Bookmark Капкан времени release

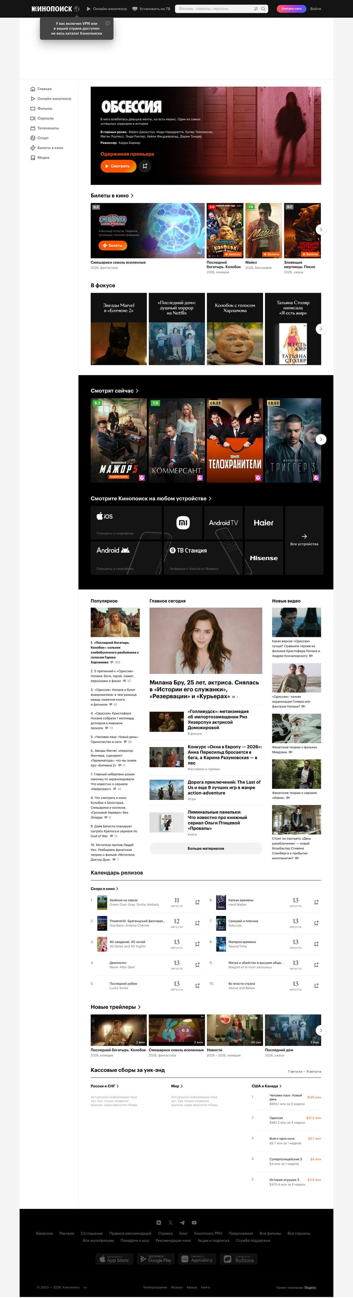[x=316, y=902]
